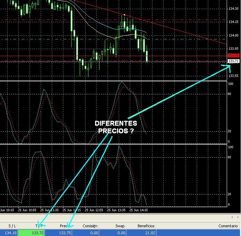Click the 21.82 profit value

pos(150,233)
